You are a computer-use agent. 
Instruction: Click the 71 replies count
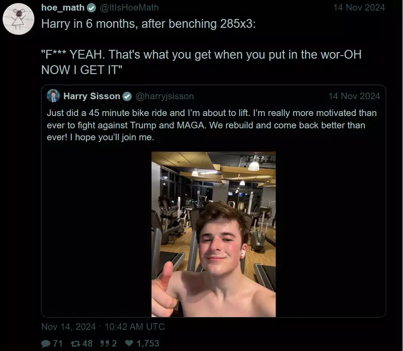pyautogui.click(x=58, y=344)
